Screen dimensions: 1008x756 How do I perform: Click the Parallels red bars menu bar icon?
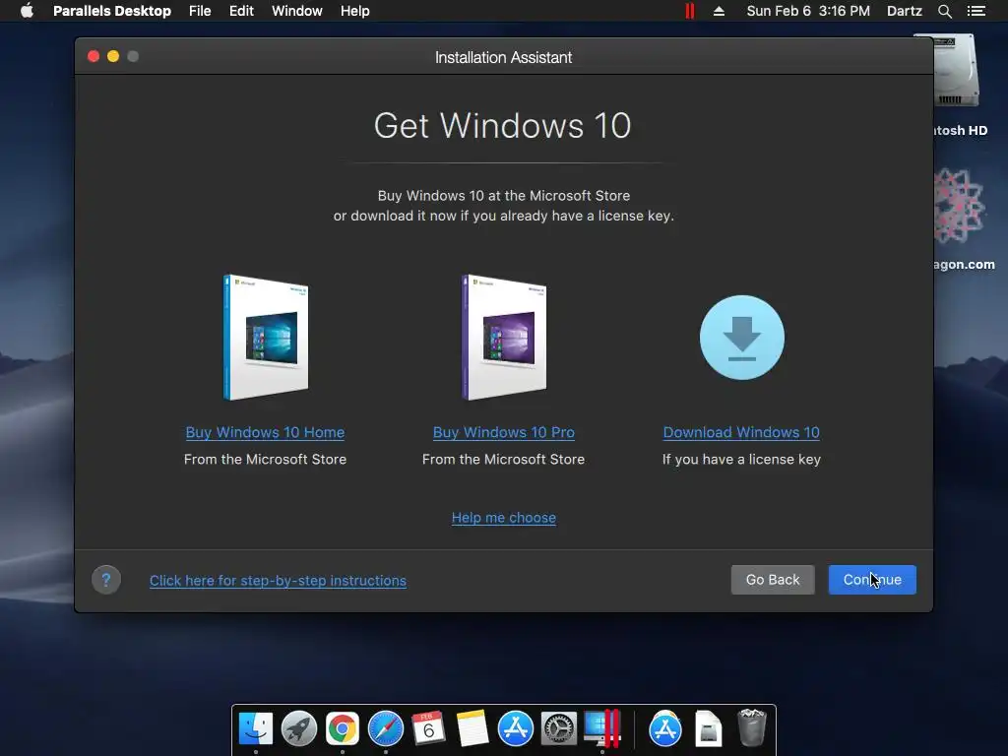690,11
